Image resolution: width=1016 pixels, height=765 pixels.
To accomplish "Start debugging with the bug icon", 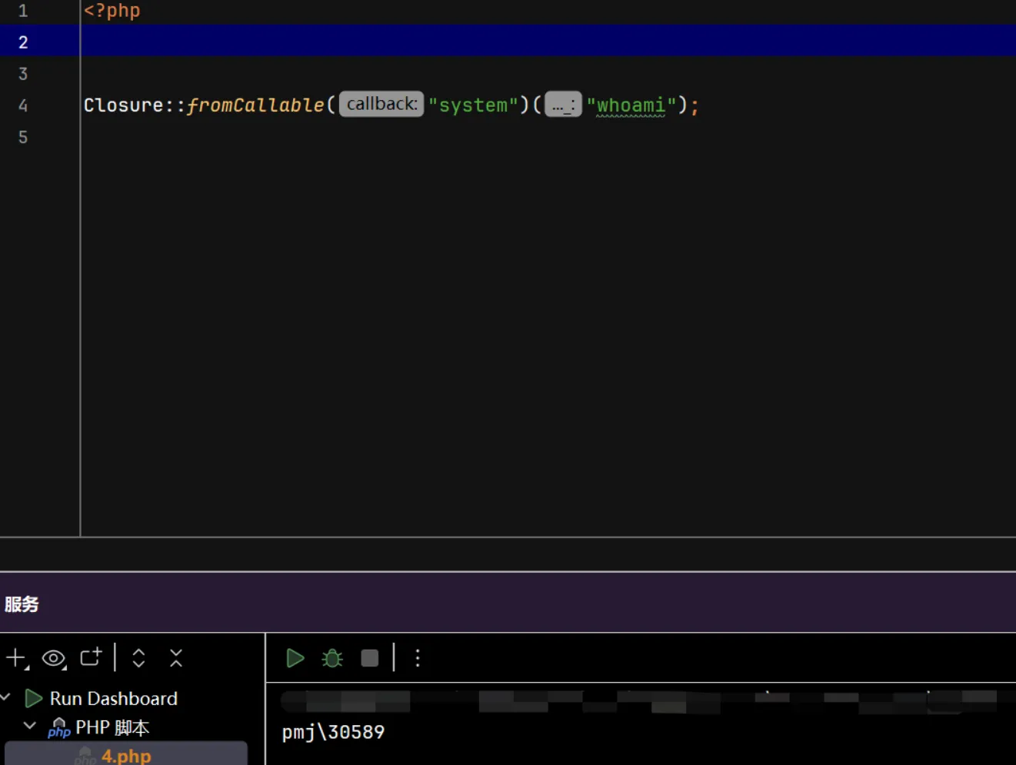I will coord(332,658).
